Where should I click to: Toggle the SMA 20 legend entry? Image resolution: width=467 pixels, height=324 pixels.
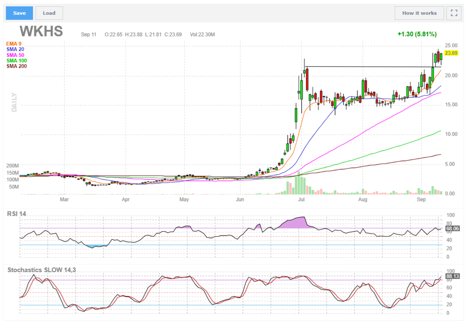[16, 50]
